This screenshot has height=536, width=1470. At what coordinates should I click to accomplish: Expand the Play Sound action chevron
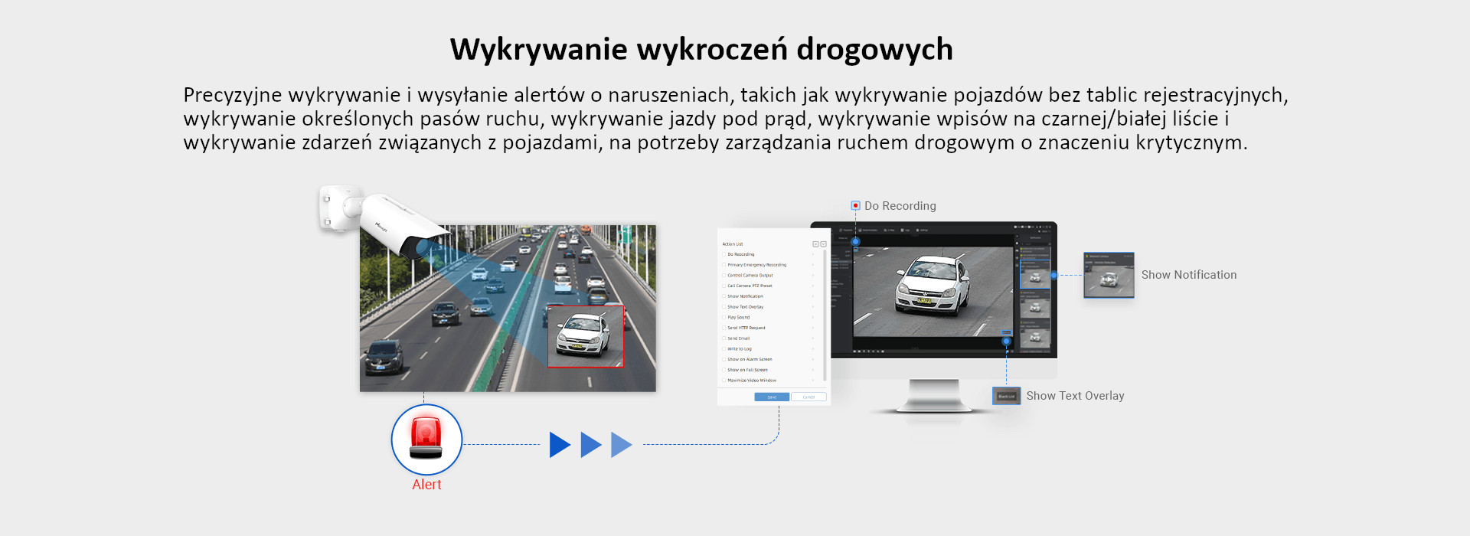[x=813, y=317]
